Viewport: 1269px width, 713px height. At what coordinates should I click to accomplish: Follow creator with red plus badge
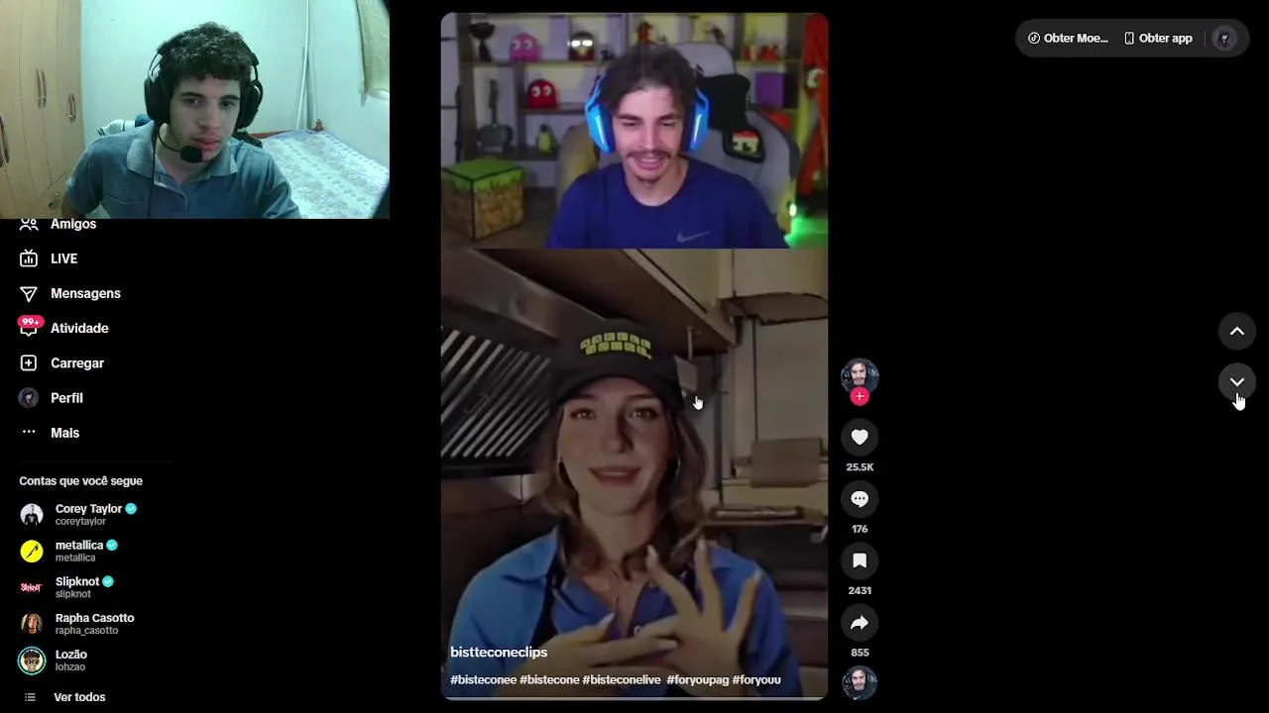(x=860, y=396)
